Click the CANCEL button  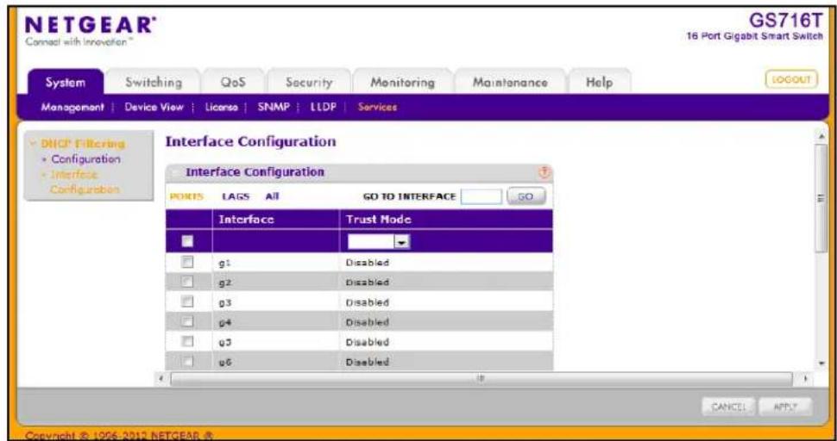(728, 407)
